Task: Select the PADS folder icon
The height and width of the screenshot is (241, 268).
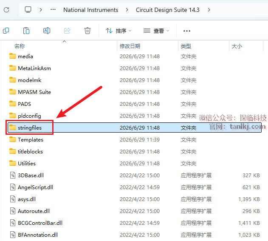Action: (12, 103)
